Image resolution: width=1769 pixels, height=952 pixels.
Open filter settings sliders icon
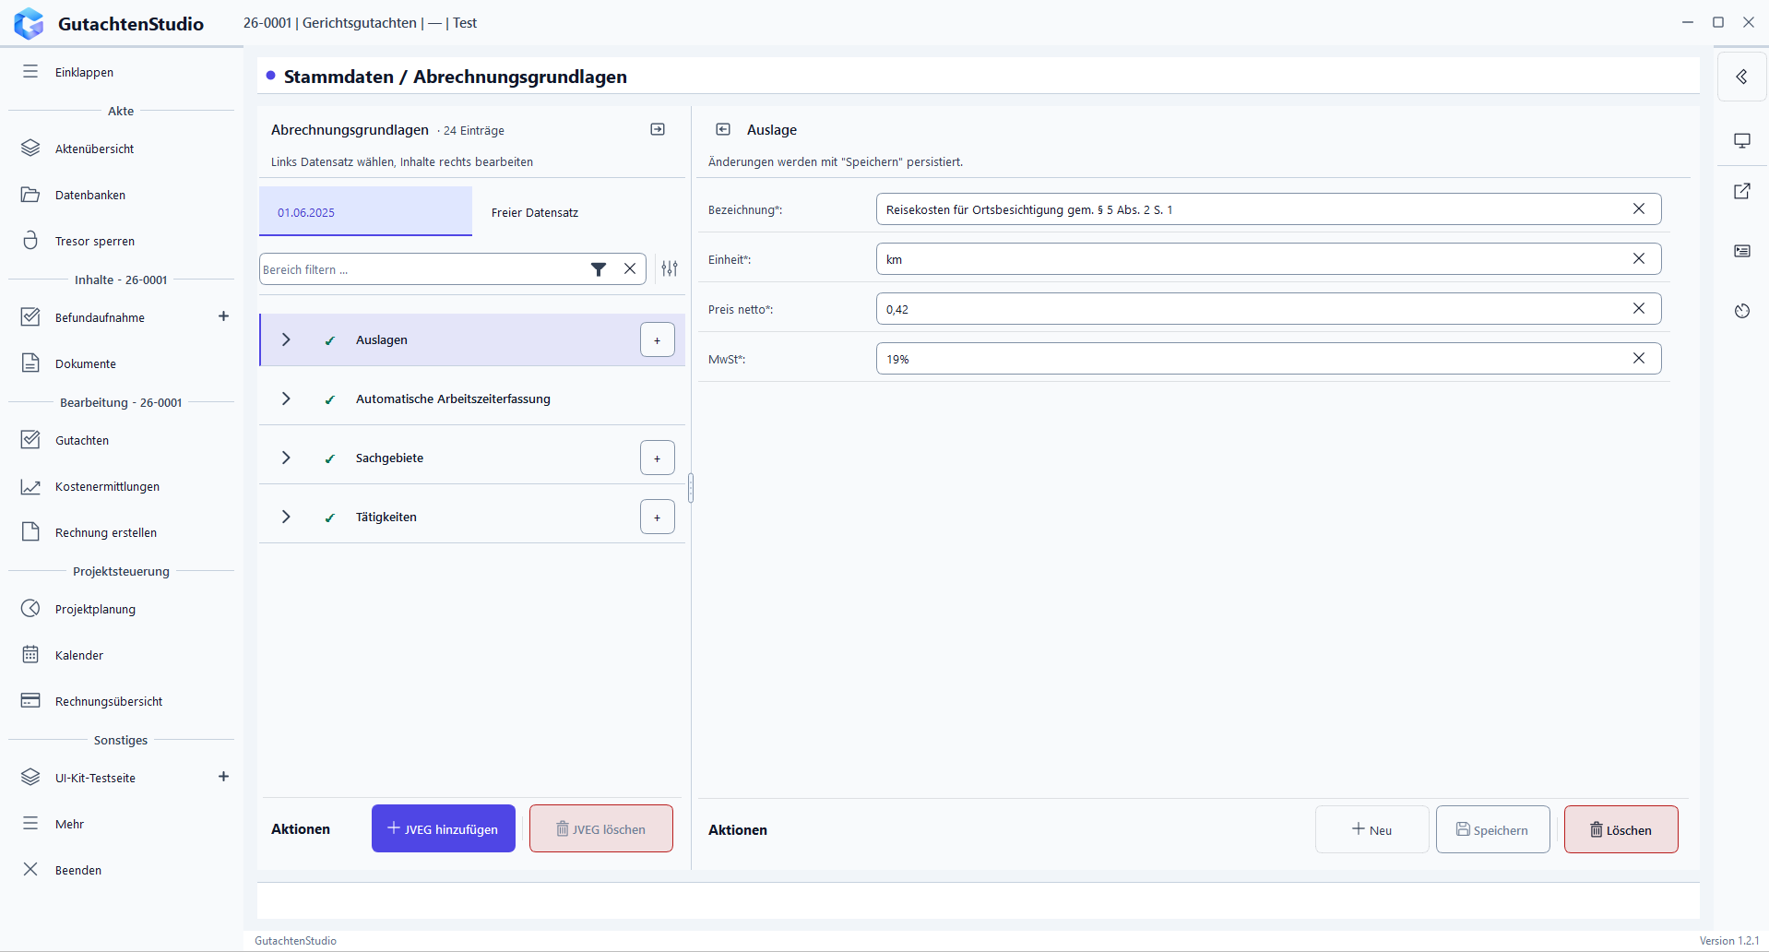[670, 268]
